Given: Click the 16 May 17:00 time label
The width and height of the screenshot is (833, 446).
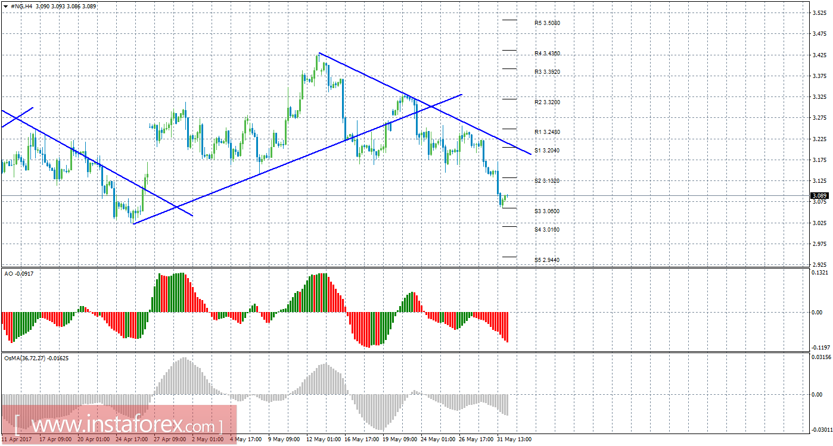Looking at the screenshot, I should 361,440.
